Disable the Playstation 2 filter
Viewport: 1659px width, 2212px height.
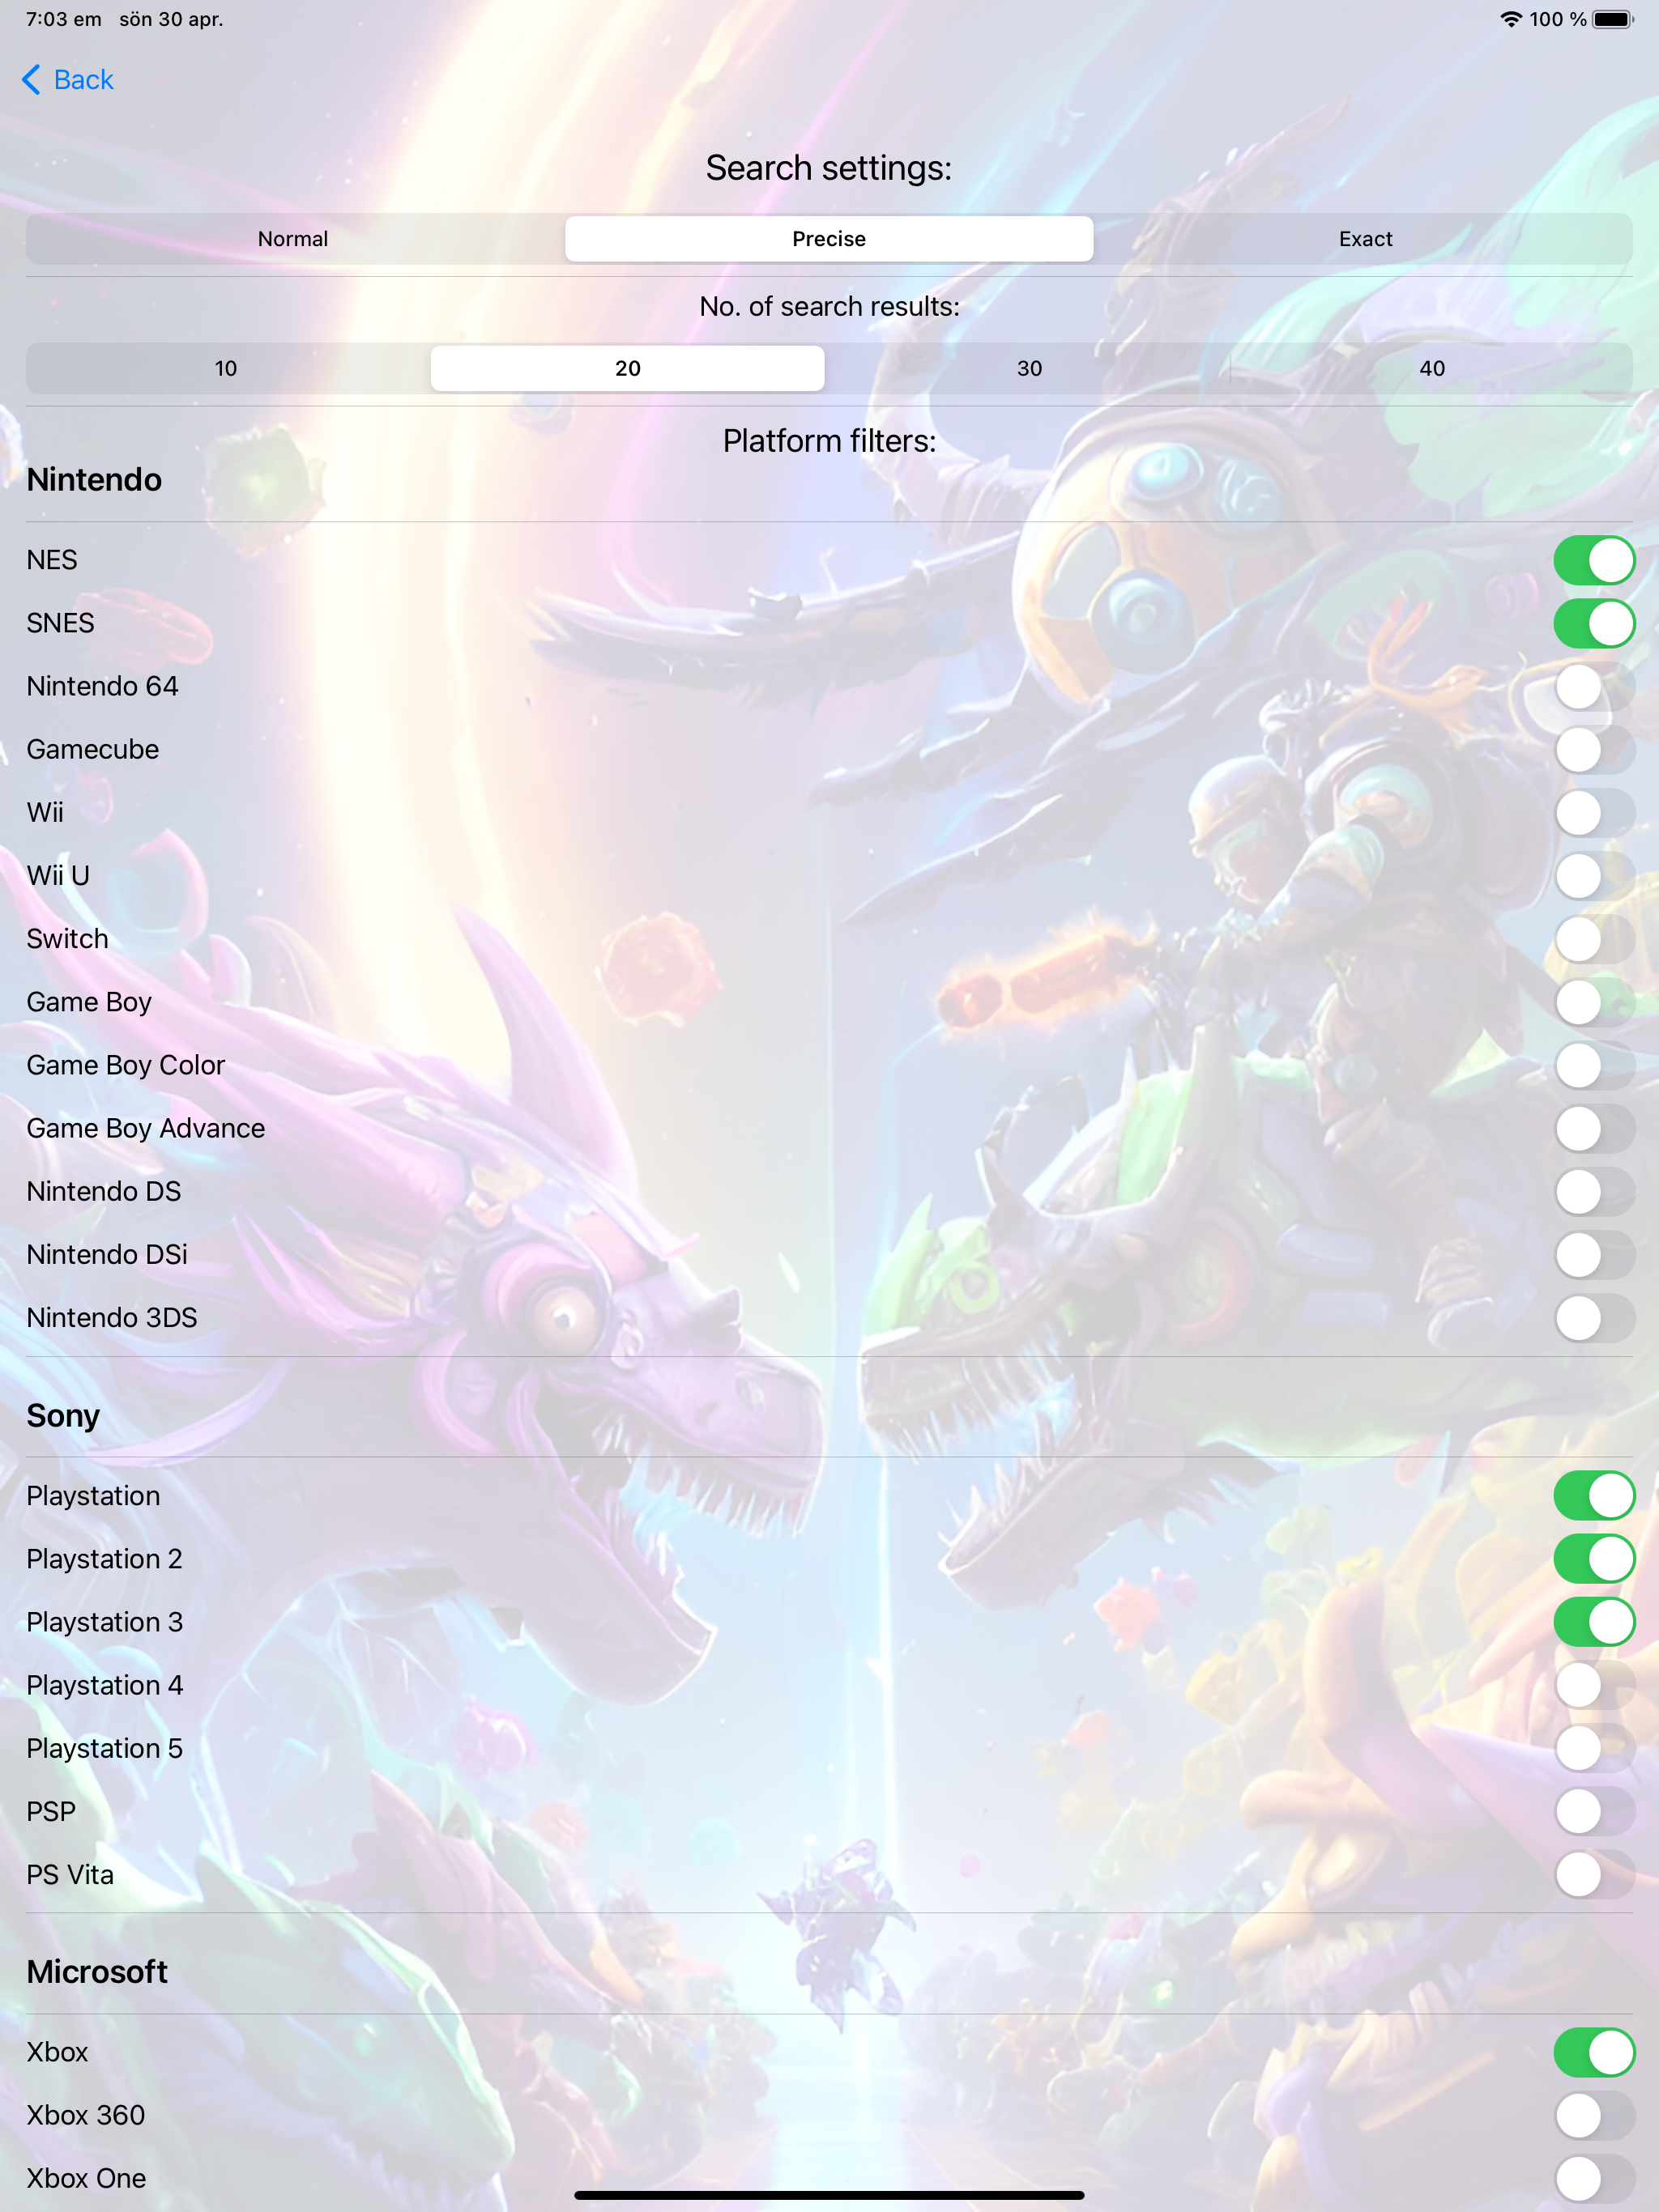pyautogui.click(x=1594, y=1559)
